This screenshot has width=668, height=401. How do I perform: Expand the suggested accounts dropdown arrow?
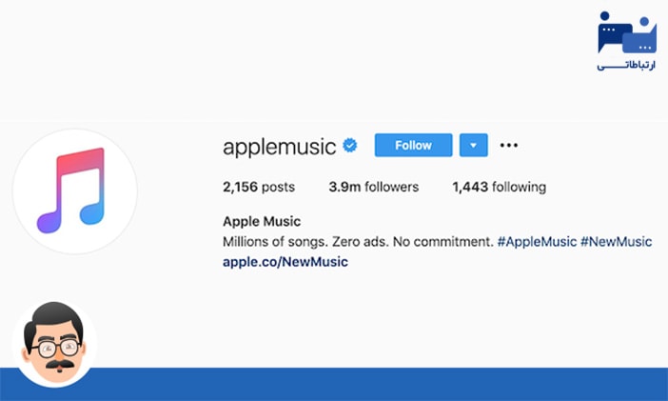click(474, 146)
